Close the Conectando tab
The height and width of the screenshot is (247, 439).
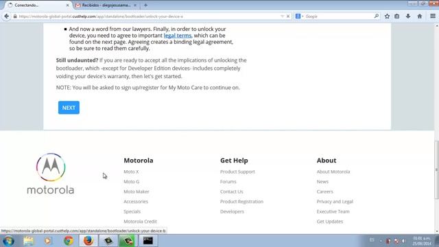67,5
